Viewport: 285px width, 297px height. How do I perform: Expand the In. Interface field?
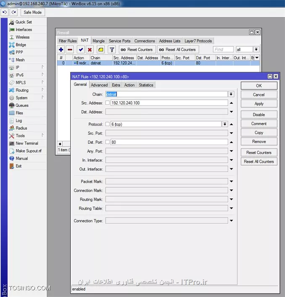pyautogui.click(x=231, y=160)
